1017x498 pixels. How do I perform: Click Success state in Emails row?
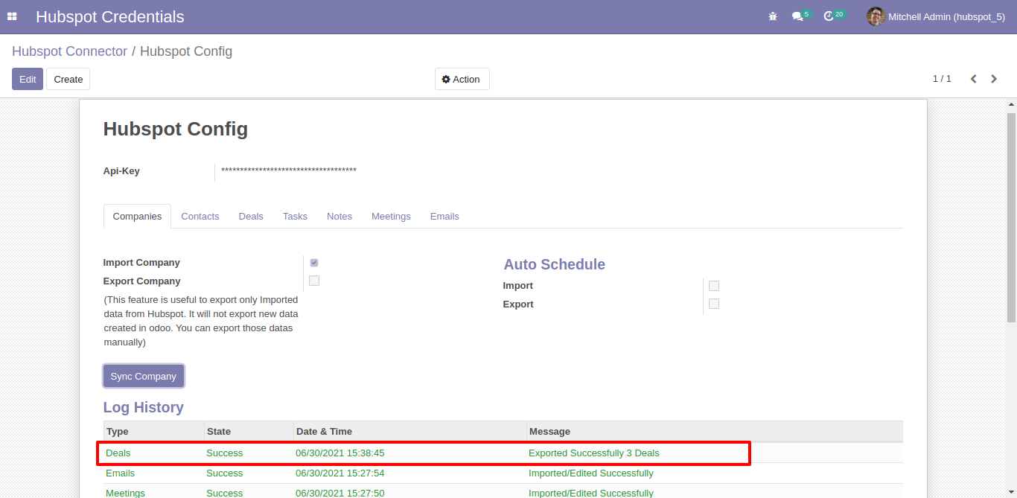pos(225,473)
